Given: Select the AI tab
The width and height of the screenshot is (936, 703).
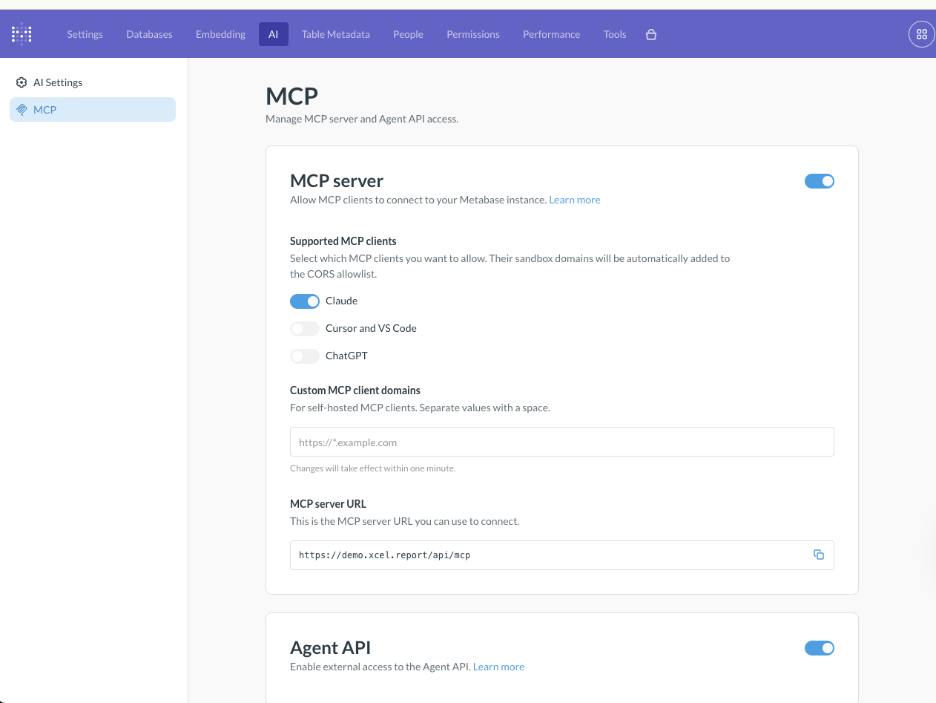Looking at the screenshot, I should click(274, 34).
